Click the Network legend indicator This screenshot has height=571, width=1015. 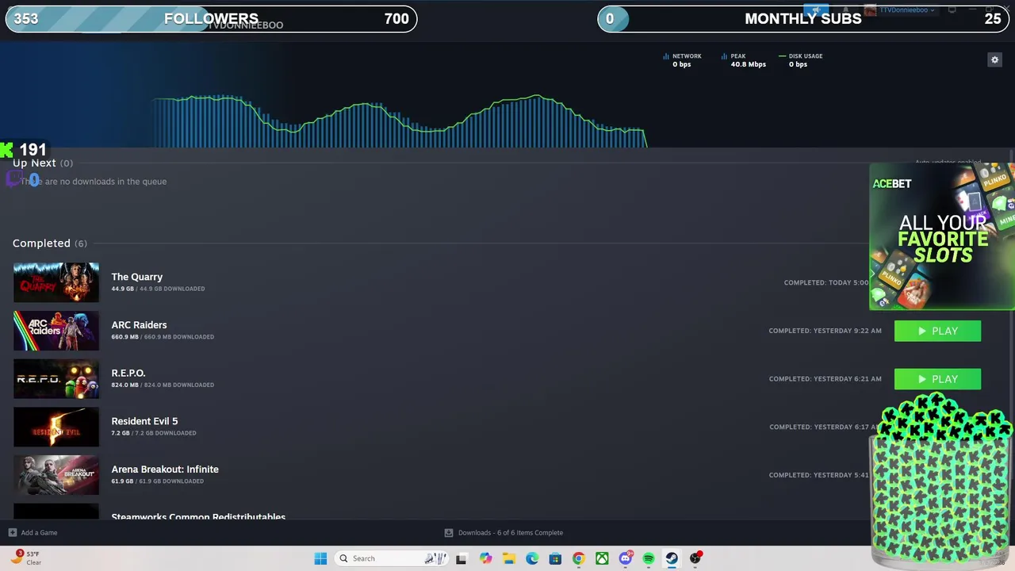click(x=682, y=56)
